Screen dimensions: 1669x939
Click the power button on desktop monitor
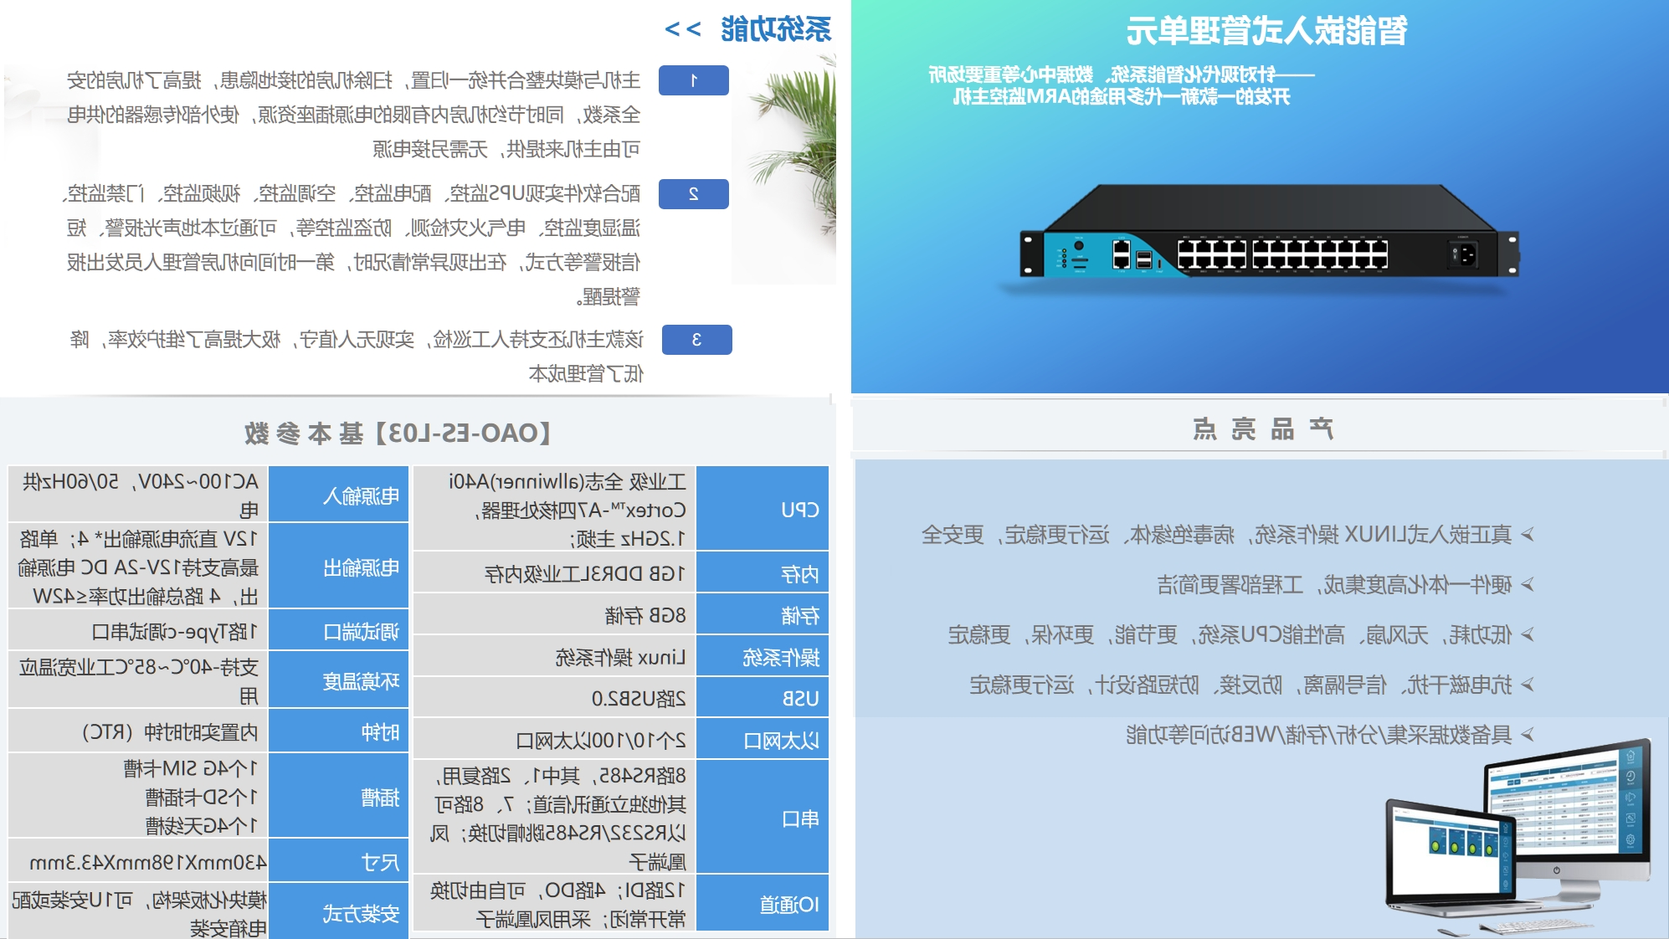tap(1557, 870)
